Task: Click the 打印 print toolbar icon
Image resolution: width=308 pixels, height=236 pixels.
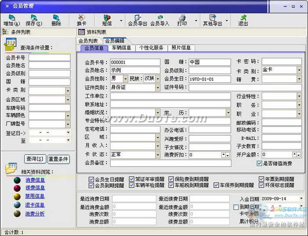Action: pos(182,20)
